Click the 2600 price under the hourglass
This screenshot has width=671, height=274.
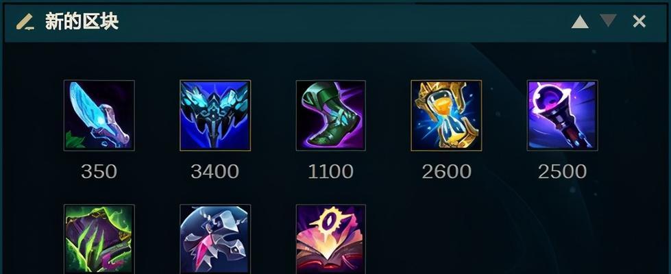coord(446,172)
